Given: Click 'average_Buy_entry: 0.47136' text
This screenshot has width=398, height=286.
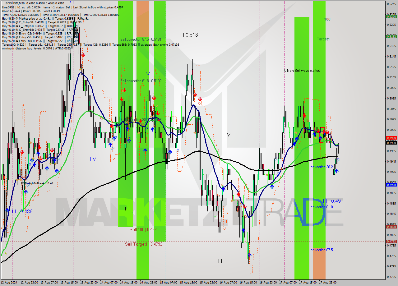Looking at the screenshot, I should (160, 44).
